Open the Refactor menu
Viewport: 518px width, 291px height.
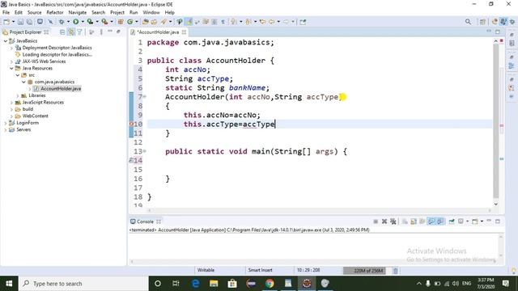point(55,13)
